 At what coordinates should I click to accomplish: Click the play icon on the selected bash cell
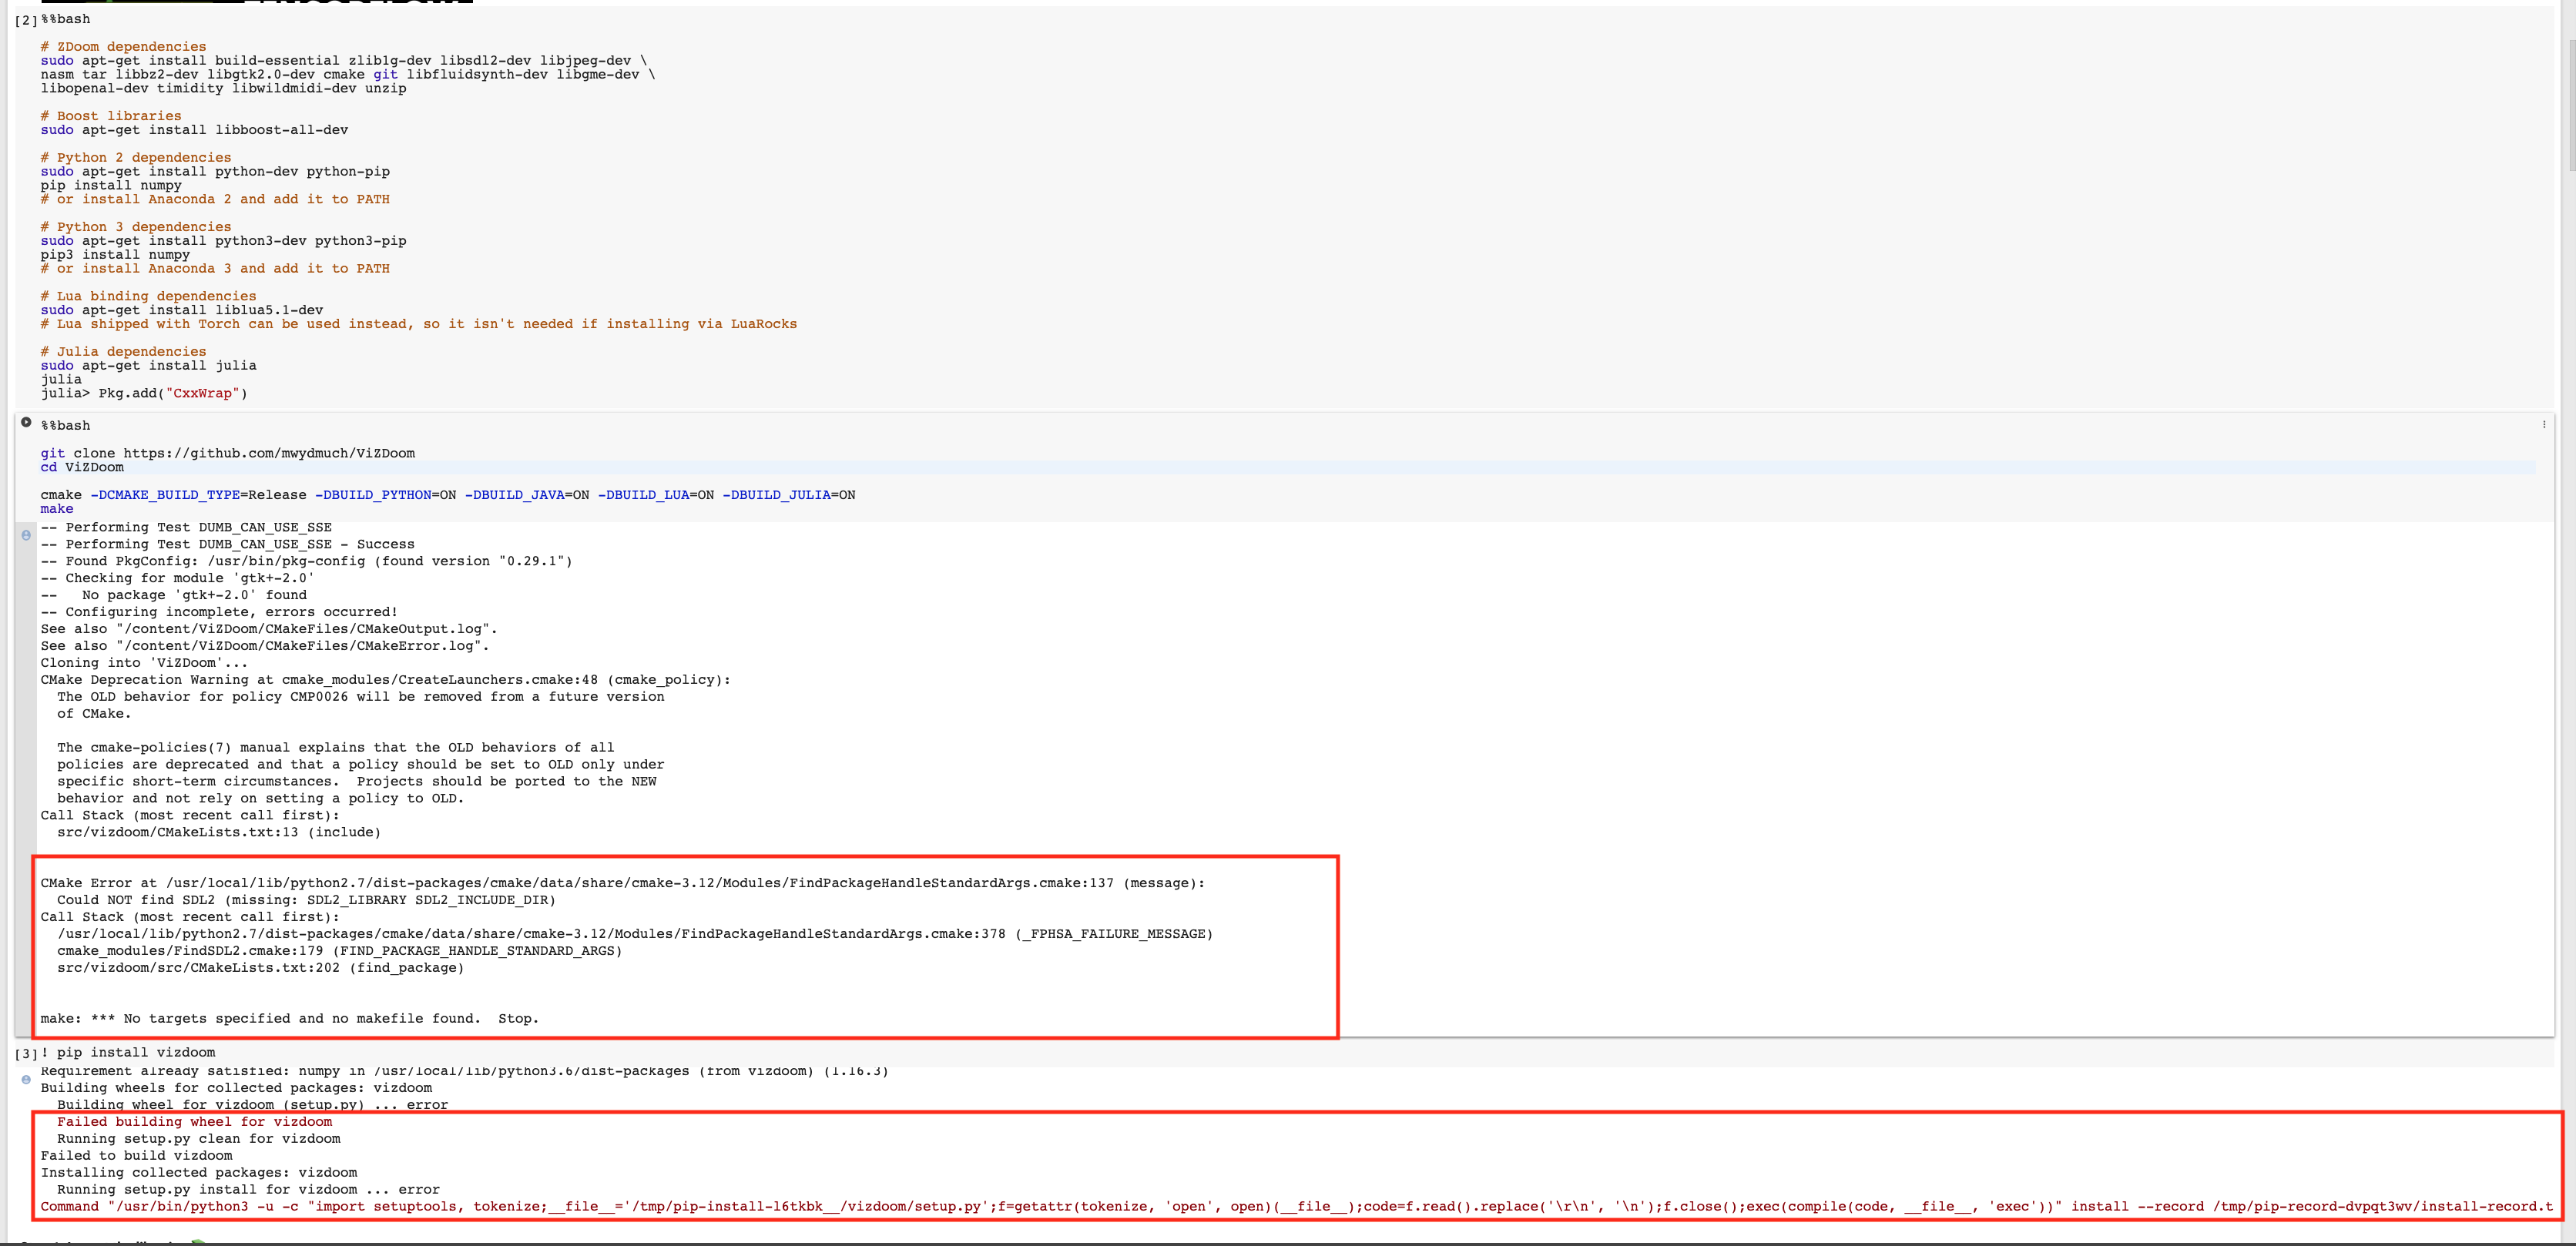(x=25, y=421)
